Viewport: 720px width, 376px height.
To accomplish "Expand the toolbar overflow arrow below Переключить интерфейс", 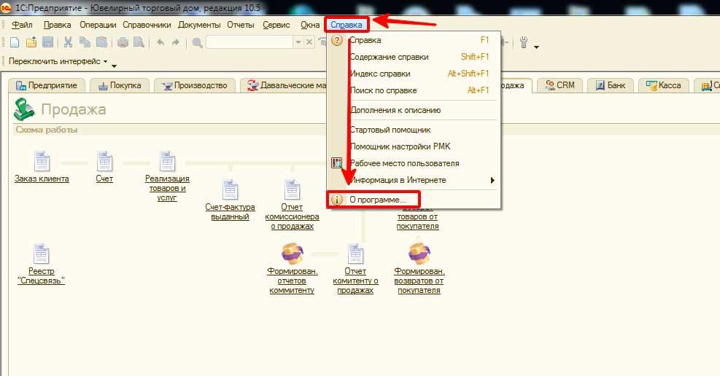I will coord(114,66).
